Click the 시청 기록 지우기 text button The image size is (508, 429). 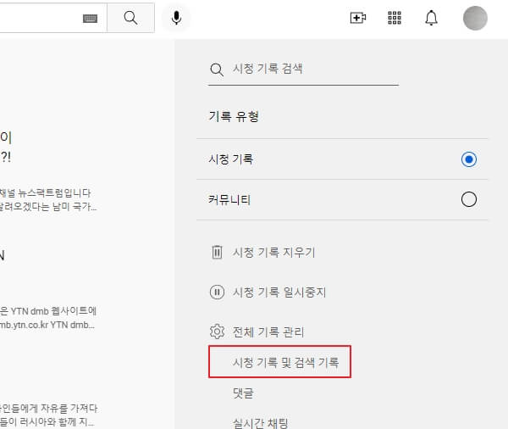[273, 252]
